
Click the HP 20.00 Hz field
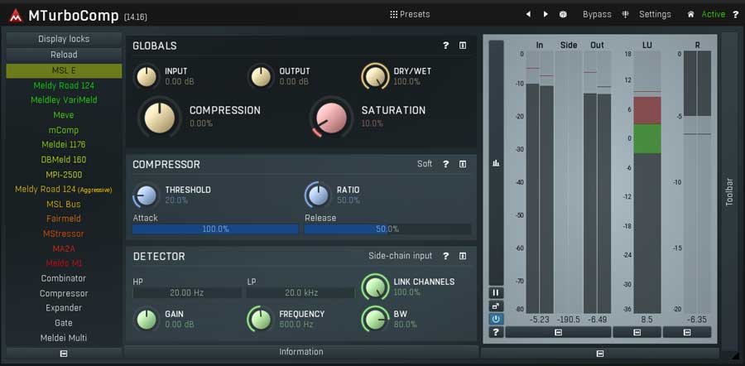187,293
